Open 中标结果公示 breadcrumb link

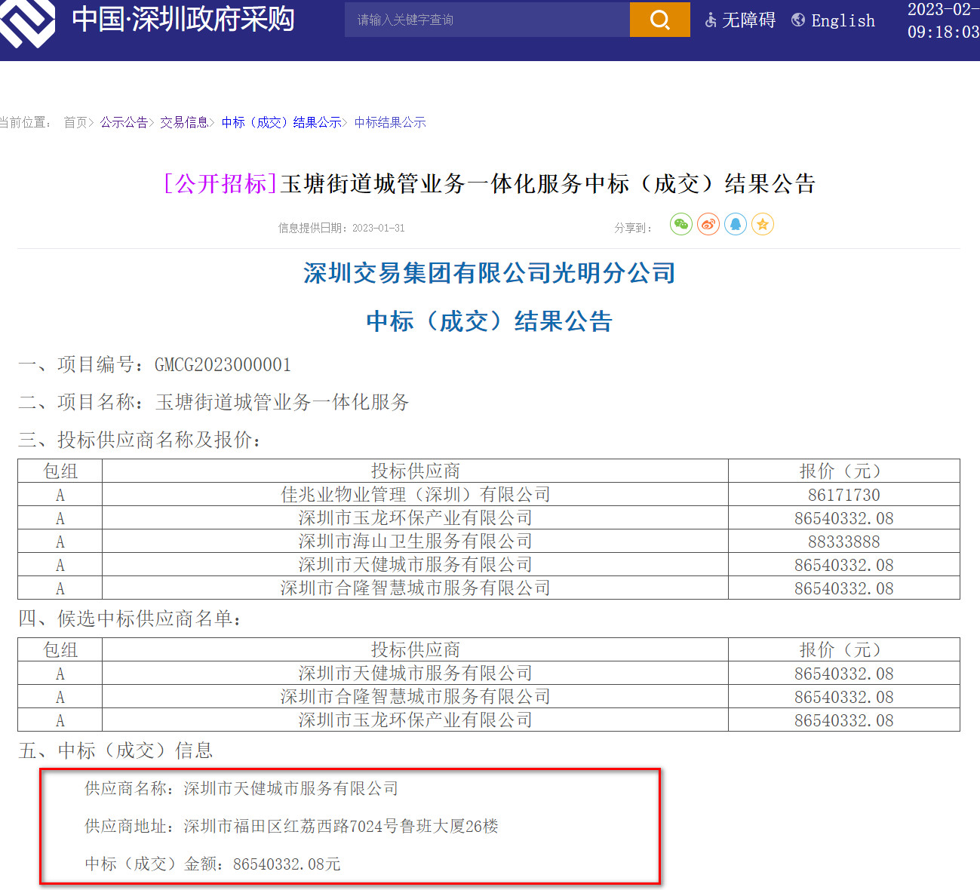(x=390, y=122)
